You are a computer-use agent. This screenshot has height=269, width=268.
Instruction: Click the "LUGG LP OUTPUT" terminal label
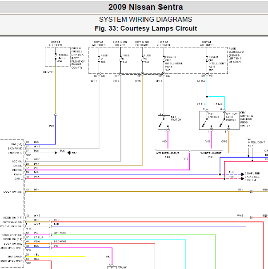click(11, 248)
